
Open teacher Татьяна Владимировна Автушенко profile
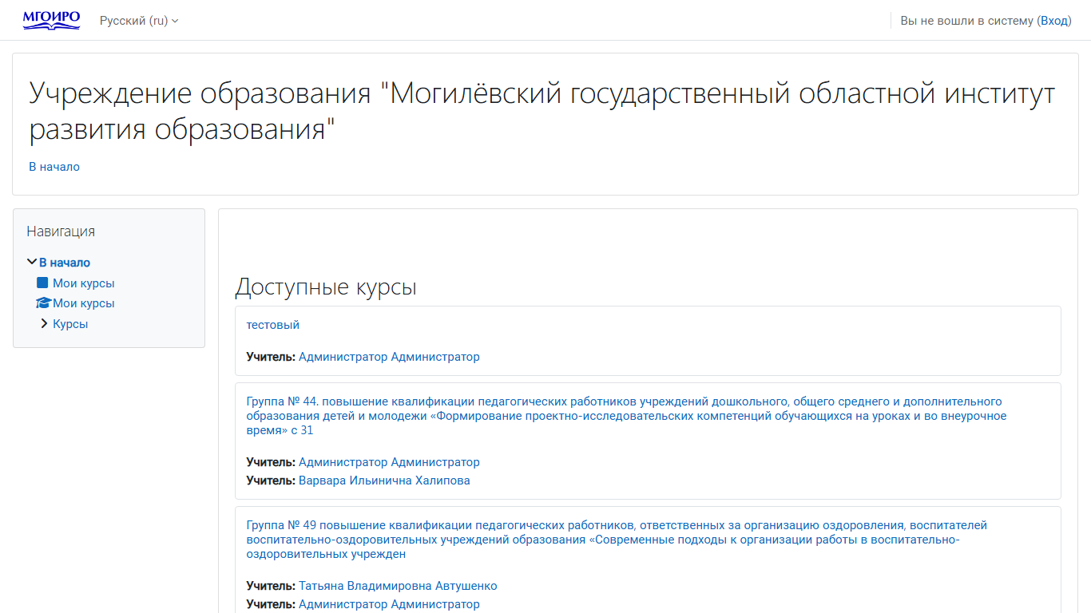tap(398, 586)
